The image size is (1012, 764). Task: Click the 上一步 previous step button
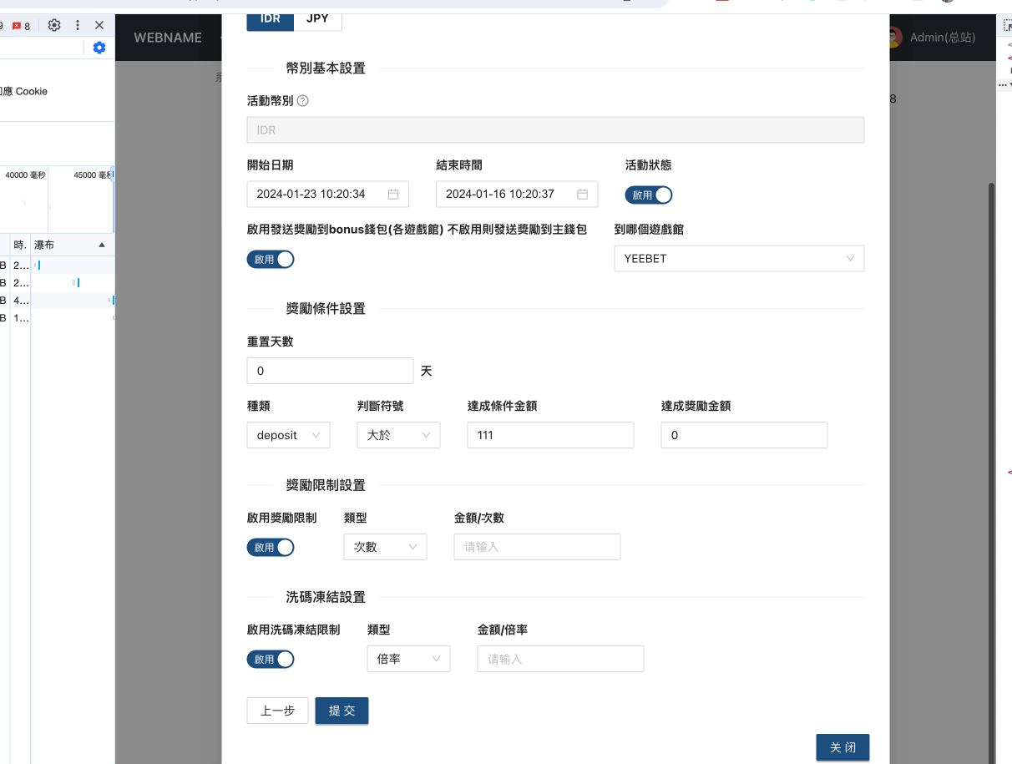coord(277,711)
